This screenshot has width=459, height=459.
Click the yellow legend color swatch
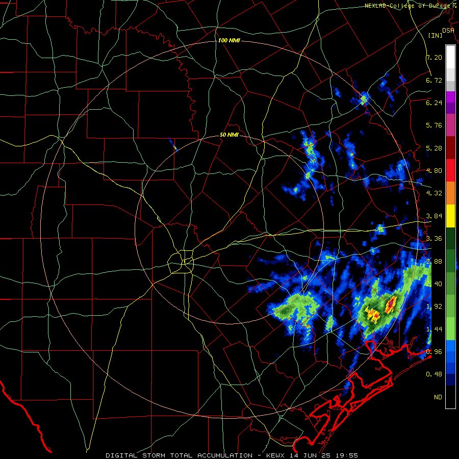coord(450,216)
